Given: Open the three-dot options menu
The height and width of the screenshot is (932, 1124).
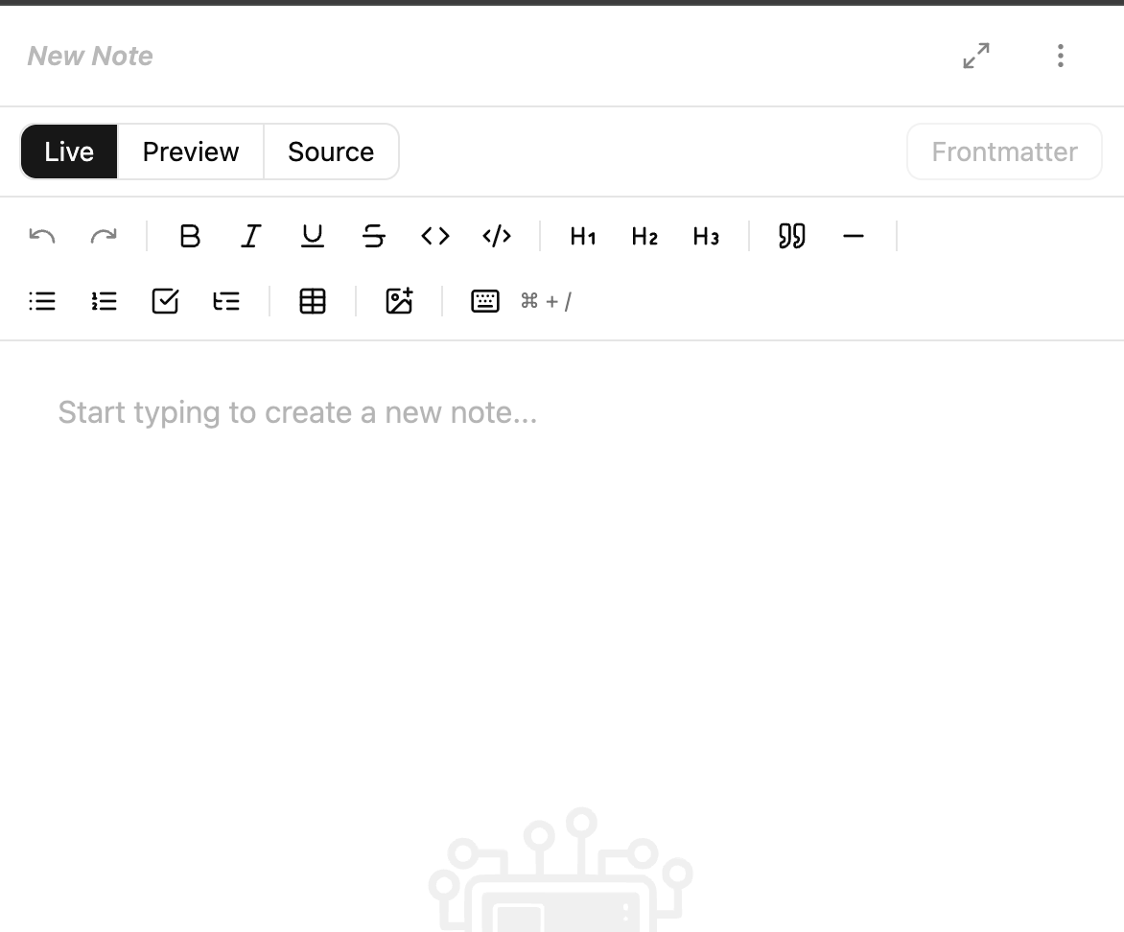Looking at the screenshot, I should pos(1061,56).
